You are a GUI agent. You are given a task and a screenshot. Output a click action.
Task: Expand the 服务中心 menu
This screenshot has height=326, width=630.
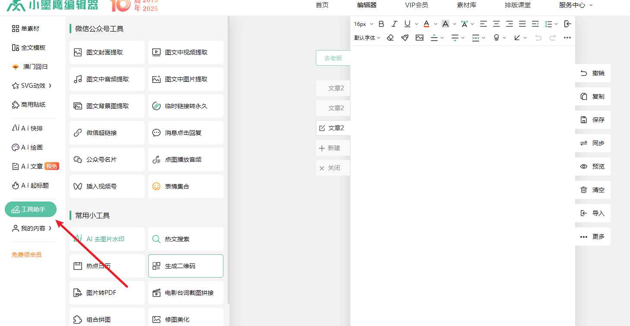pyautogui.click(x=576, y=5)
